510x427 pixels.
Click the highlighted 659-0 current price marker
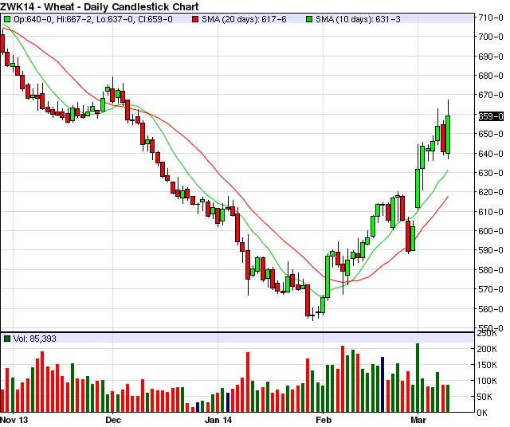click(491, 116)
